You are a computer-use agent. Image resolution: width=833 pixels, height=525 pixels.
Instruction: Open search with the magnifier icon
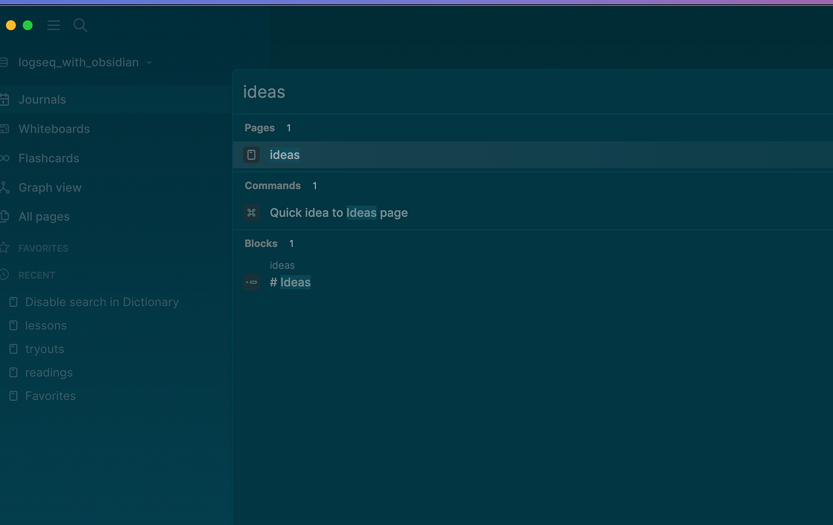tap(80, 25)
